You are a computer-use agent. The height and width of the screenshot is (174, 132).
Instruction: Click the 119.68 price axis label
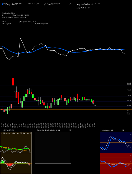click(129, 90)
